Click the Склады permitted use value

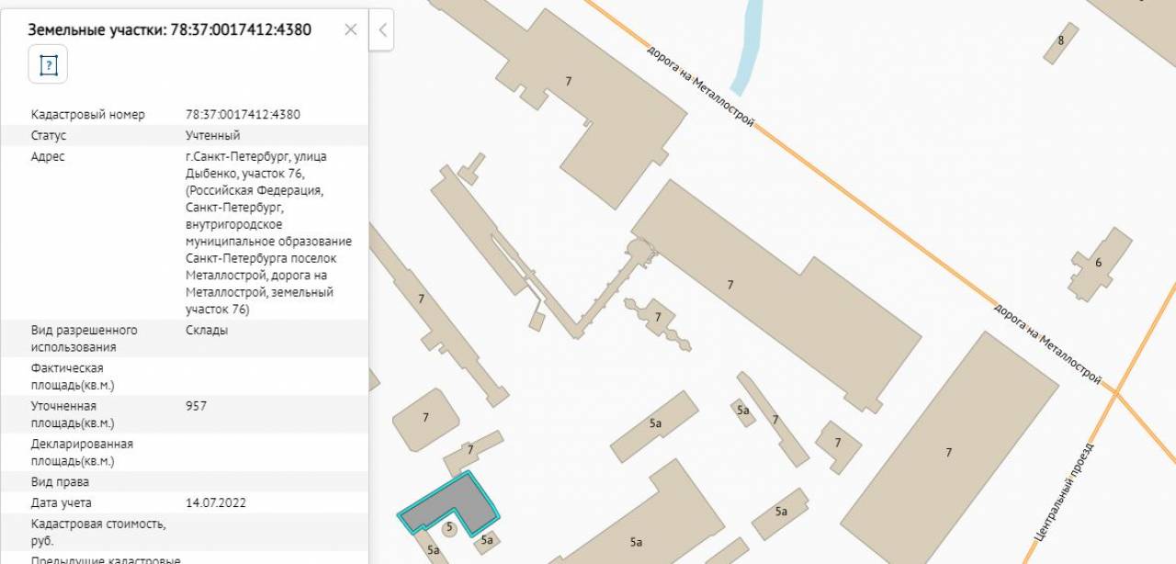pos(207,330)
